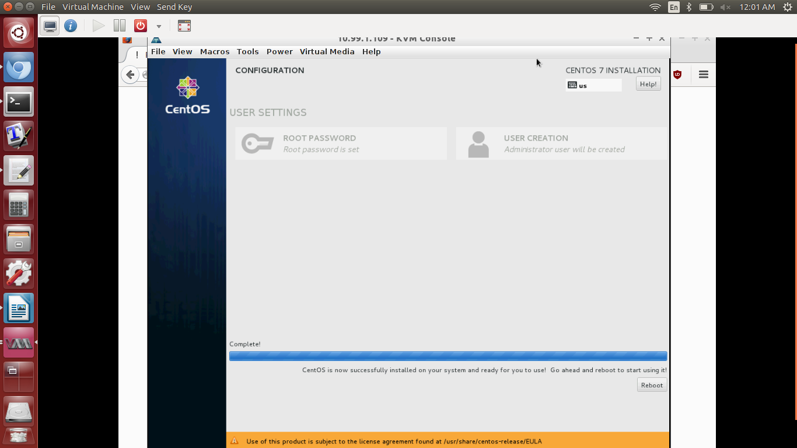Open the 12:01 AM clock menu
The image size is (797, 448).
(x=757, y=7)
